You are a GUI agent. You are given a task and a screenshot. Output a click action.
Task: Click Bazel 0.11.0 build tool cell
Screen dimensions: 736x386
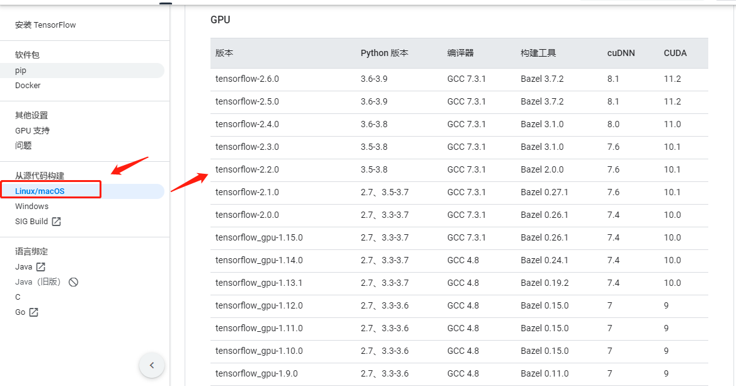pyautogui.click(x=544, y=373)
